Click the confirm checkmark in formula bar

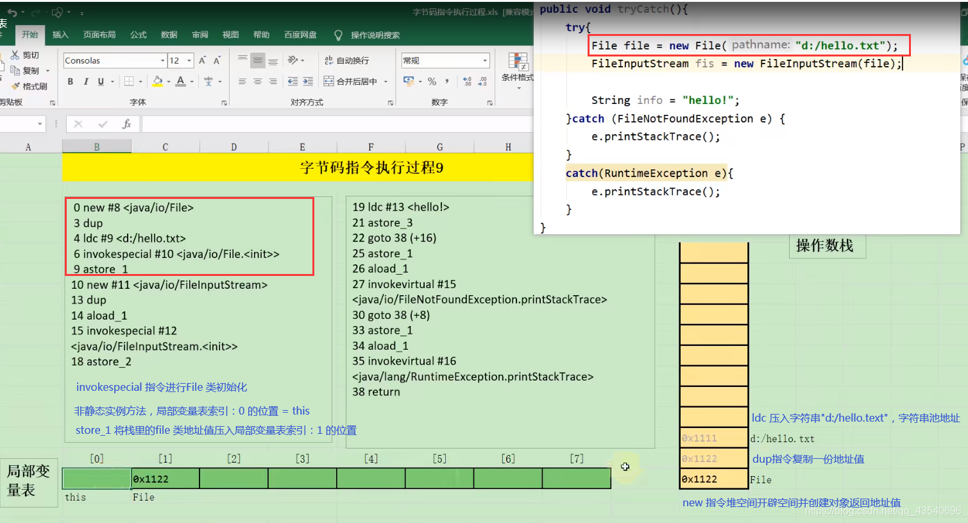pyautogui.click(x=103, y=124)
